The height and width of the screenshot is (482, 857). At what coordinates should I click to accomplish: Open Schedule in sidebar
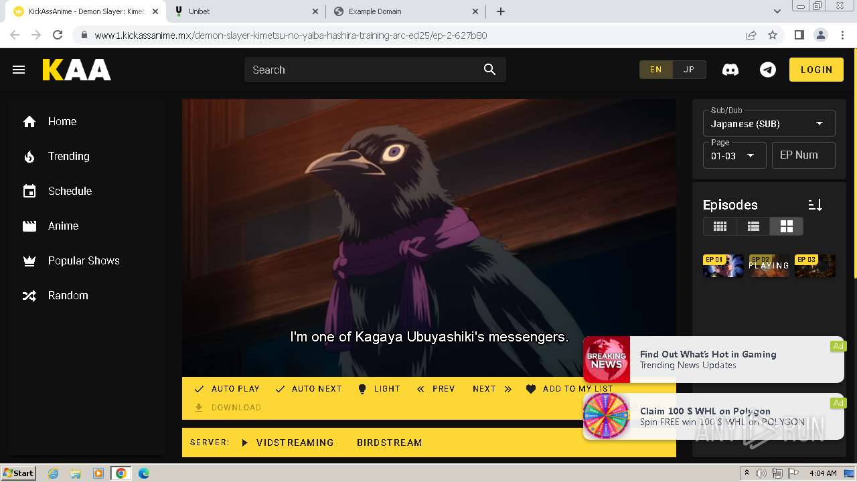click(87, 191)
